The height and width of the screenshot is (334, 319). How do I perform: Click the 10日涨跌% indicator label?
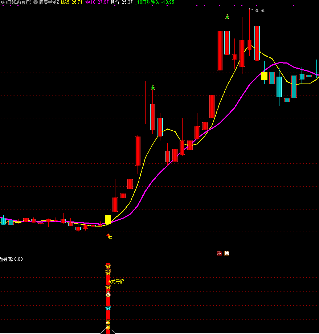click(x=154, y=2)
